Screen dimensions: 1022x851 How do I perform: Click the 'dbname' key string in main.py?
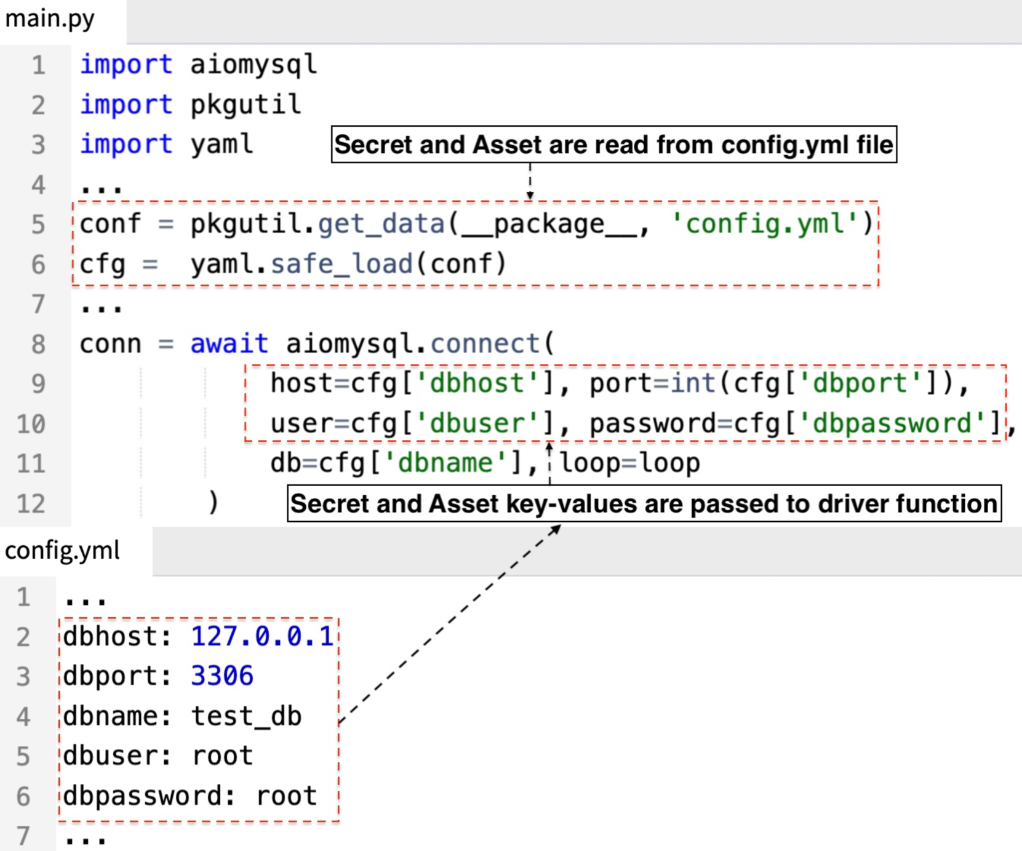point(446,463)
